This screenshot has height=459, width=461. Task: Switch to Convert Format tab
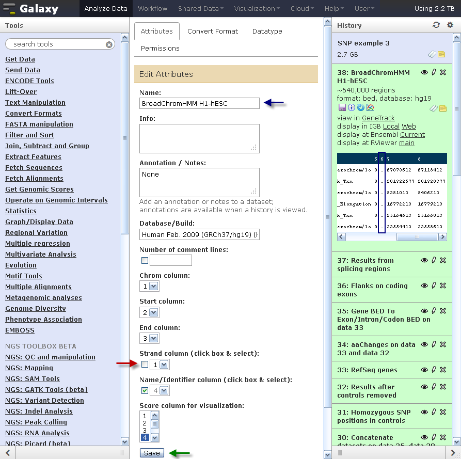pos(213,31)
